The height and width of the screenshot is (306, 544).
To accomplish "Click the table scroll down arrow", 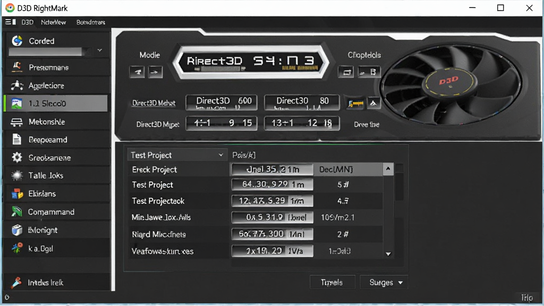I will click(x=388, y=254).
